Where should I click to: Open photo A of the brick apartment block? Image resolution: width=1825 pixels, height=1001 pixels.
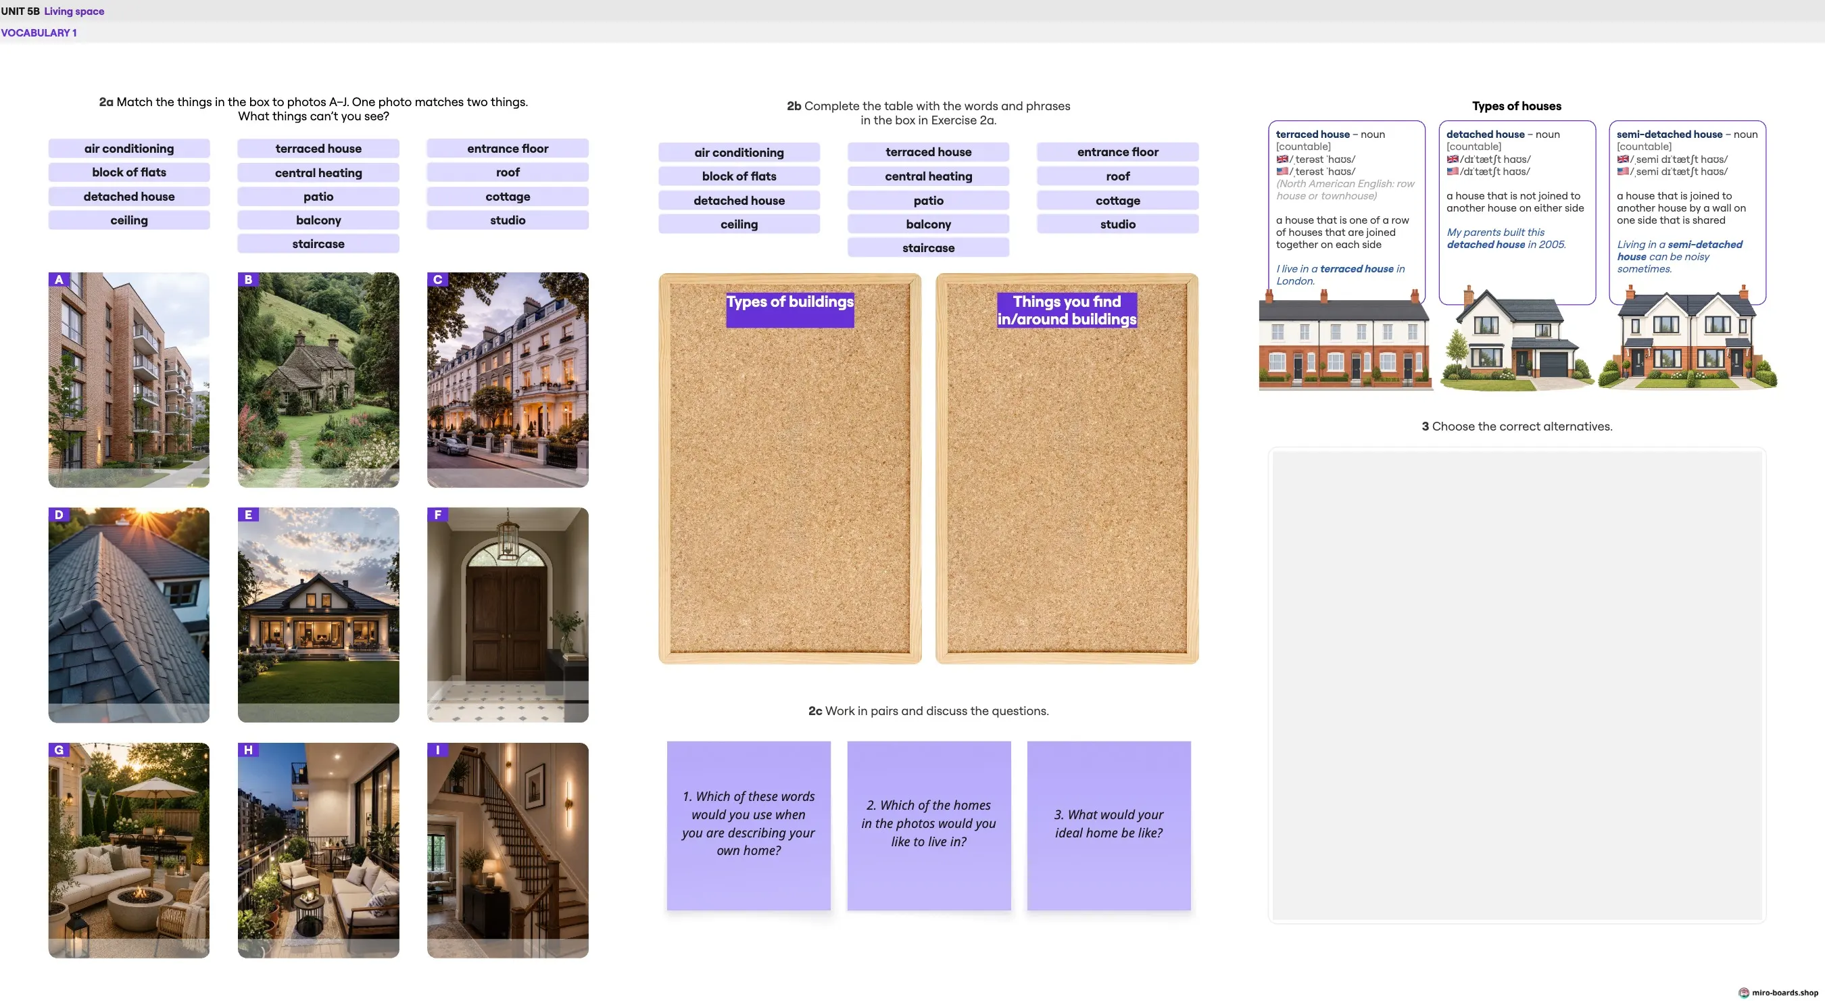coord(129,380)
